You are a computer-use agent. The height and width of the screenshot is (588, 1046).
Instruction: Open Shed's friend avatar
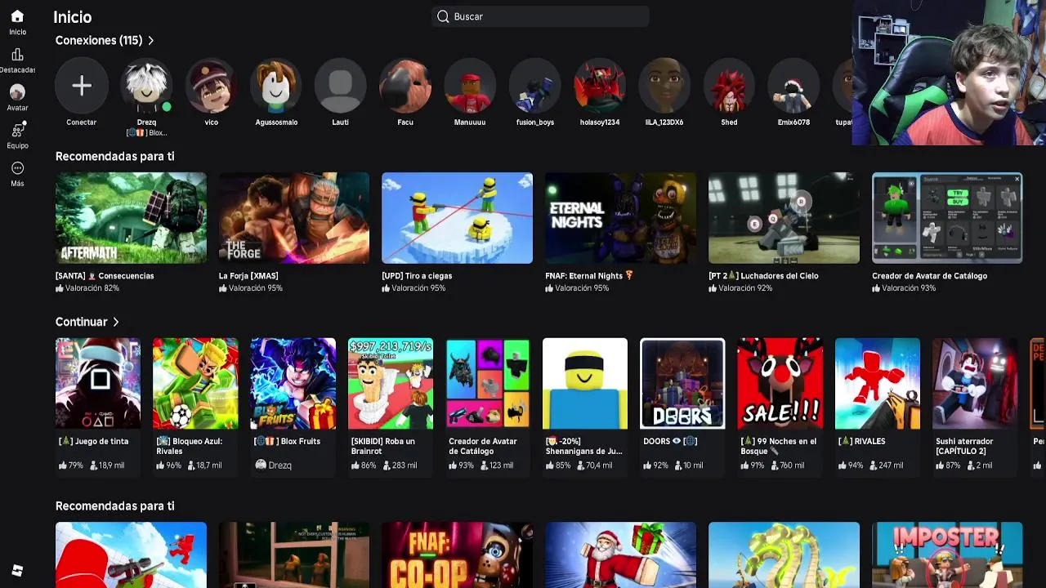(x=729, y=86)
